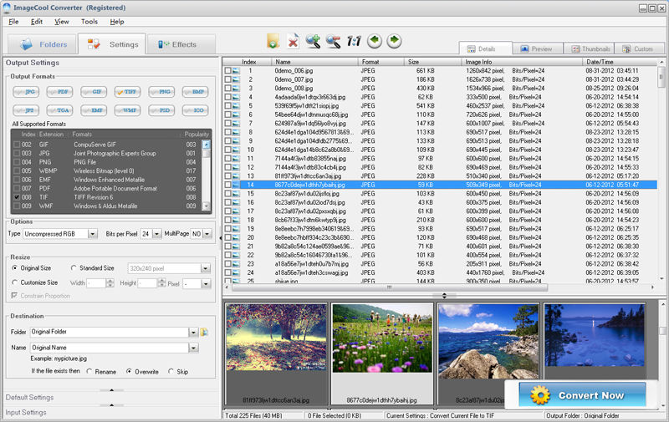Click the green previous arrow icon
669x422 pixels.
tap(375, 41)
